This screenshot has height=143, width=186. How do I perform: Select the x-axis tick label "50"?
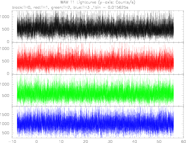tap(159, 141)
